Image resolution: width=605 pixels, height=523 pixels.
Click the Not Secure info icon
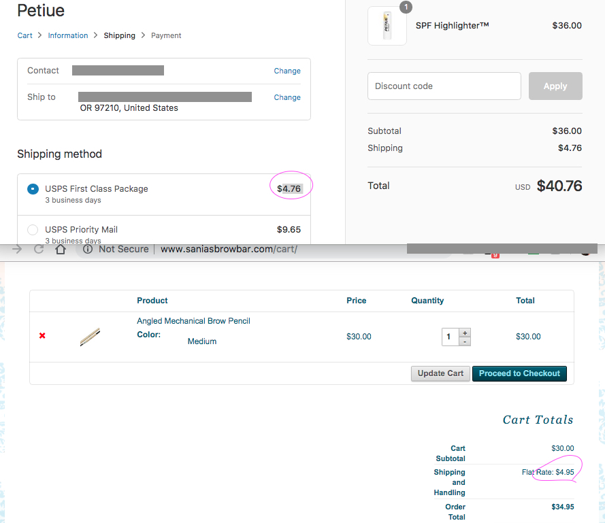pyautogui.click(x=88, y=250)
